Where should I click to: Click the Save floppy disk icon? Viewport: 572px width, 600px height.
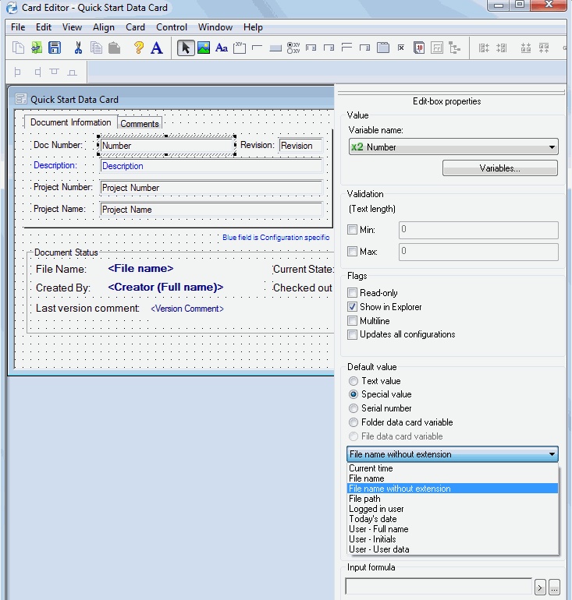pos(55,48)
